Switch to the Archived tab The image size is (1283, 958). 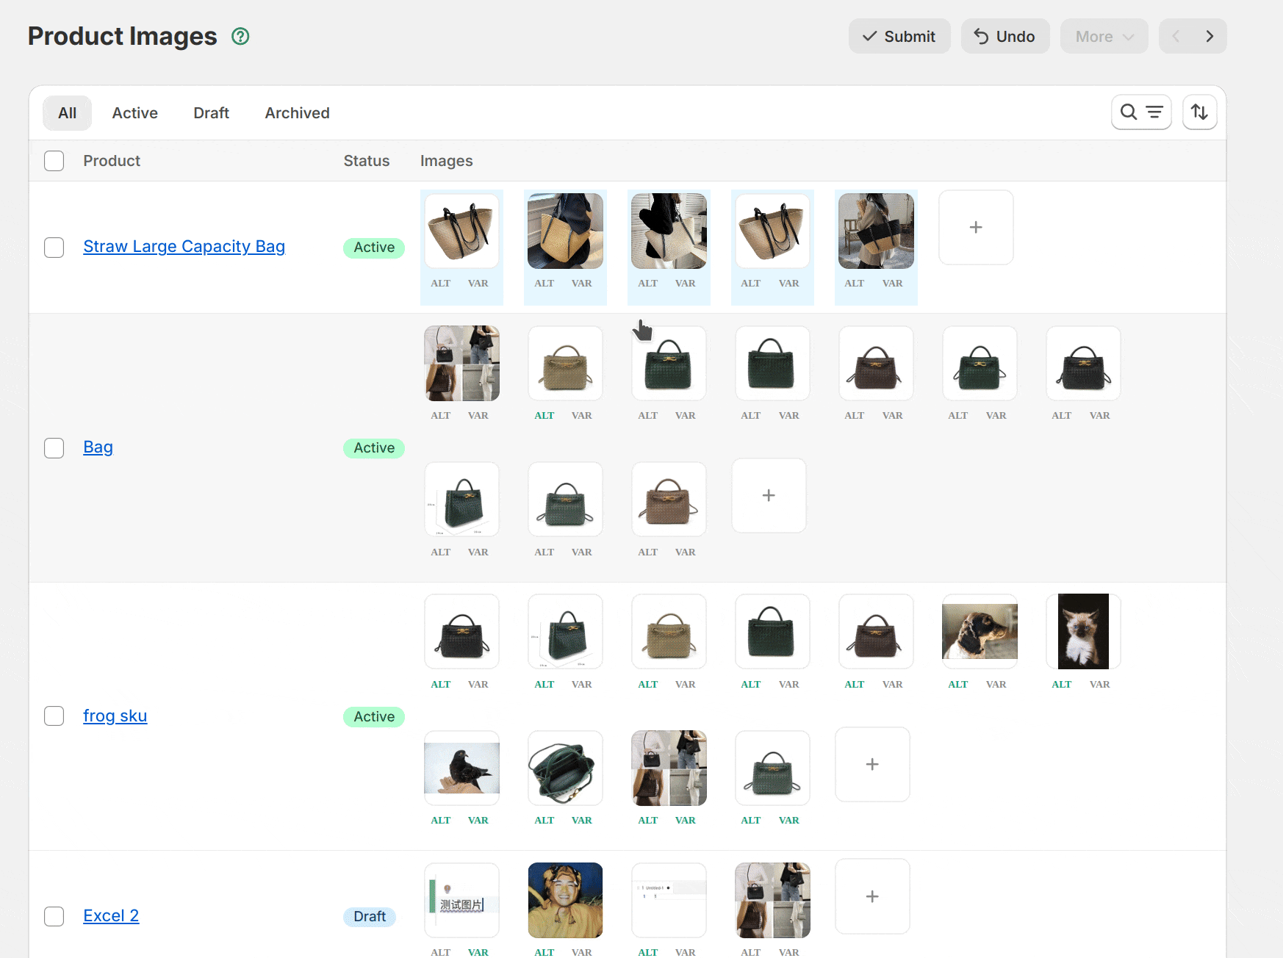(x=297, y=113)
